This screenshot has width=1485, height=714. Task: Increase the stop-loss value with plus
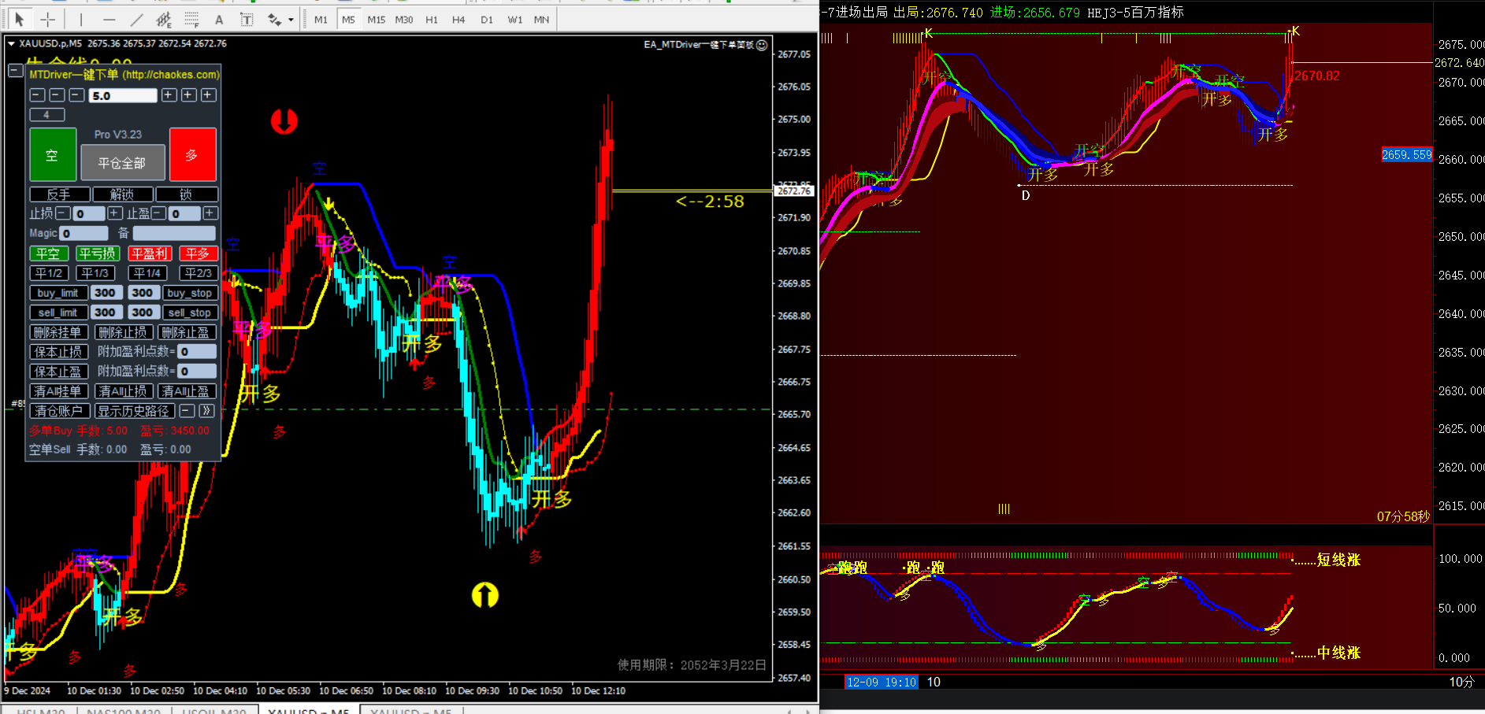point(115,213)
